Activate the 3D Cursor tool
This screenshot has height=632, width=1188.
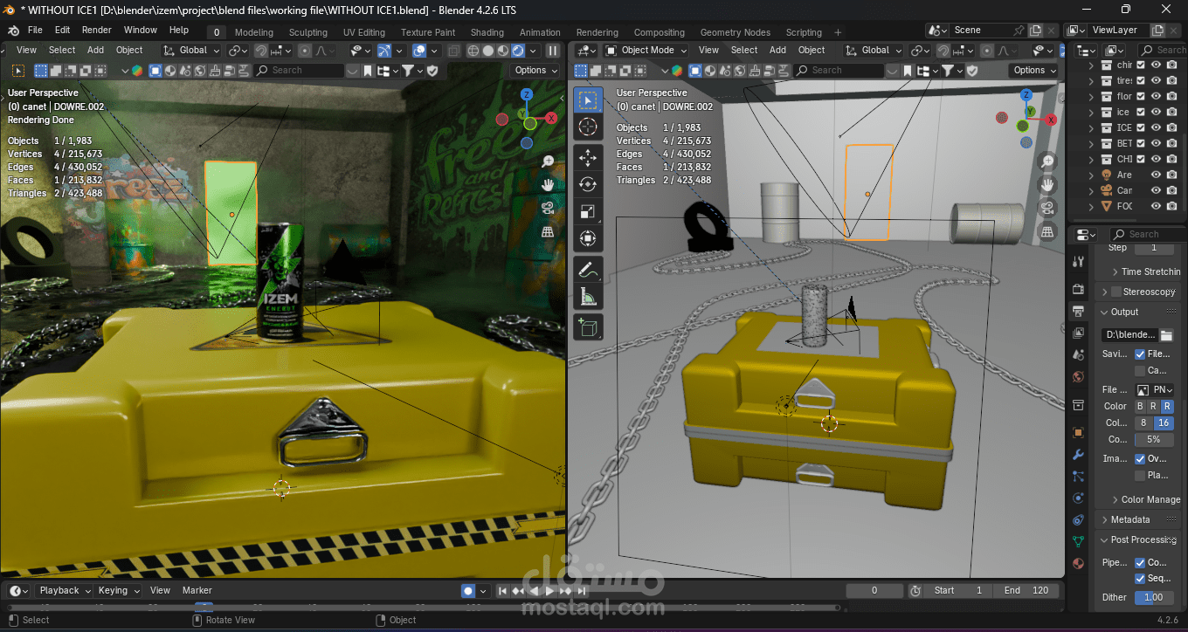(x=588, y=127)
